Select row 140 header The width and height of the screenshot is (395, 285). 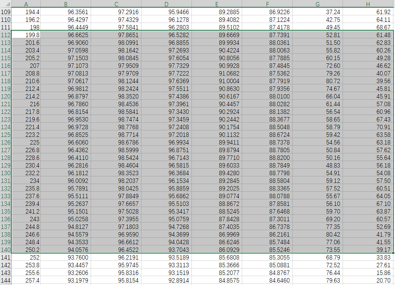coord(6,250)
